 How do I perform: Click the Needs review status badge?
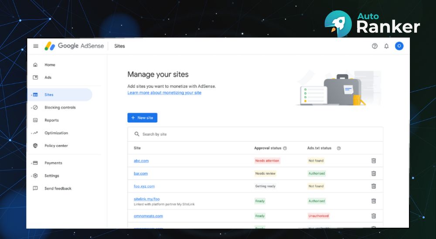pyautogui.click(x=265, y=173)
